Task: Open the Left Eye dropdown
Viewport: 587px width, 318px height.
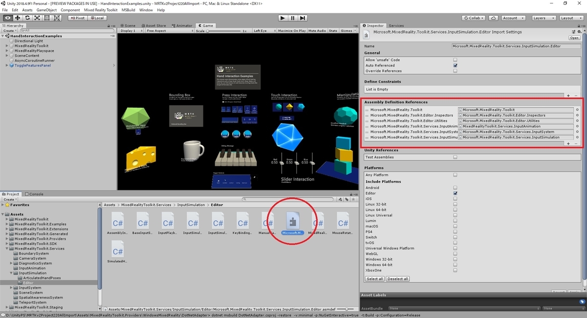Action: tap(264, 31)
